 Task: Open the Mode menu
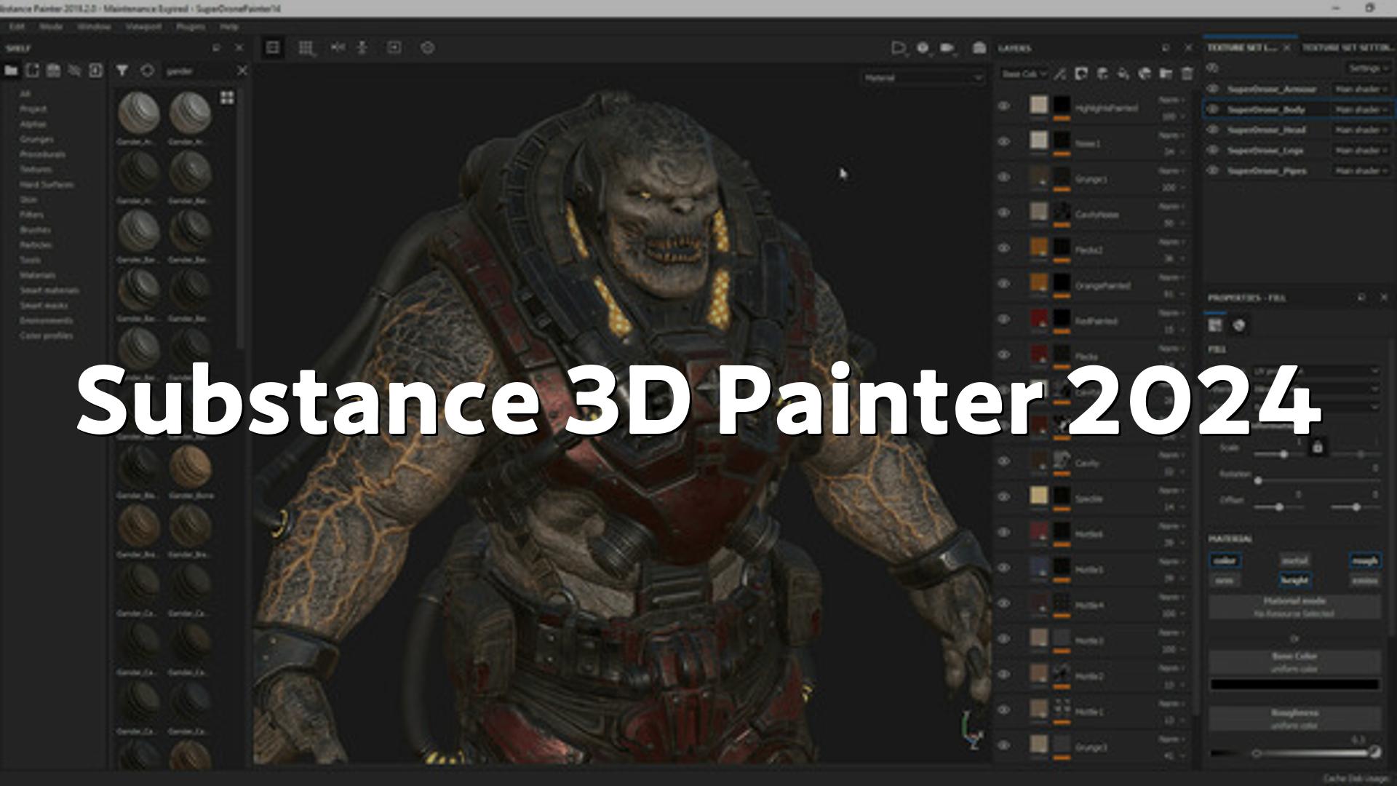point(51,26)
